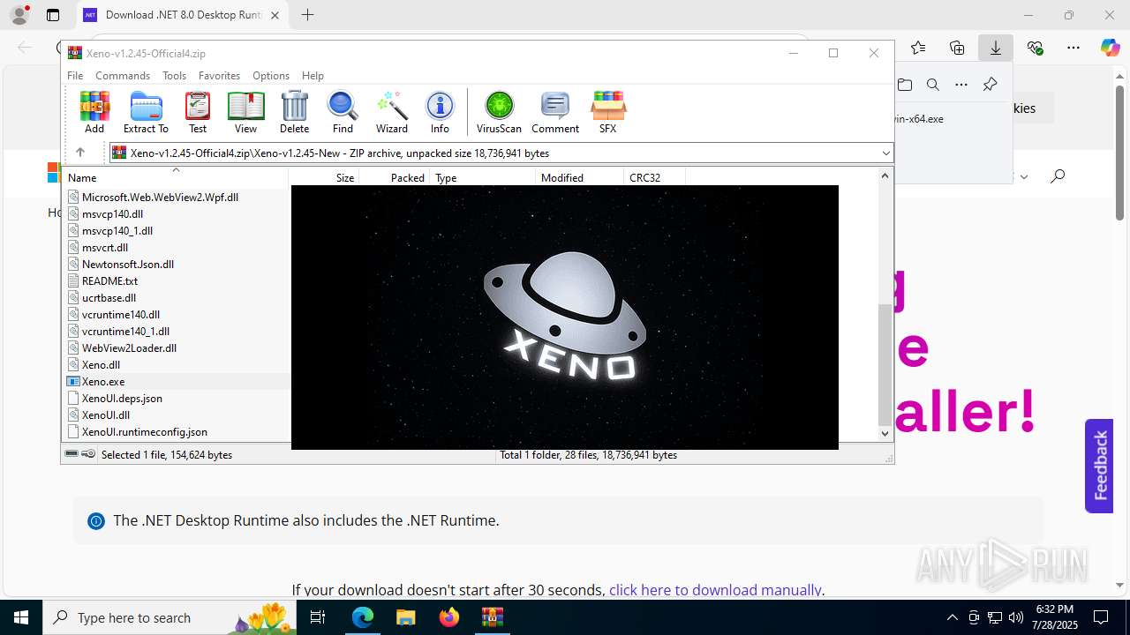
Task: Sort by Size column header
Action: coord(324,177)
